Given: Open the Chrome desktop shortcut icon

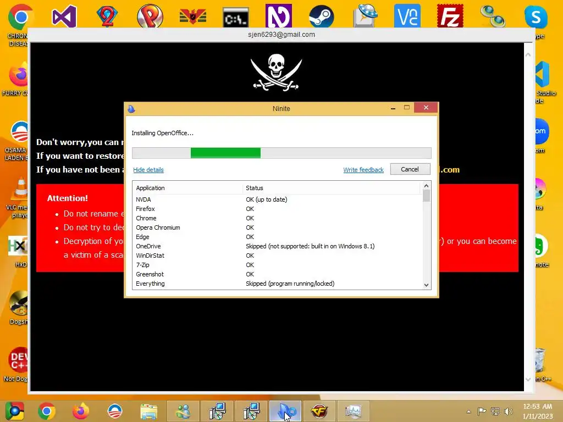Looking at the screenshot, I should pos(20,16).
